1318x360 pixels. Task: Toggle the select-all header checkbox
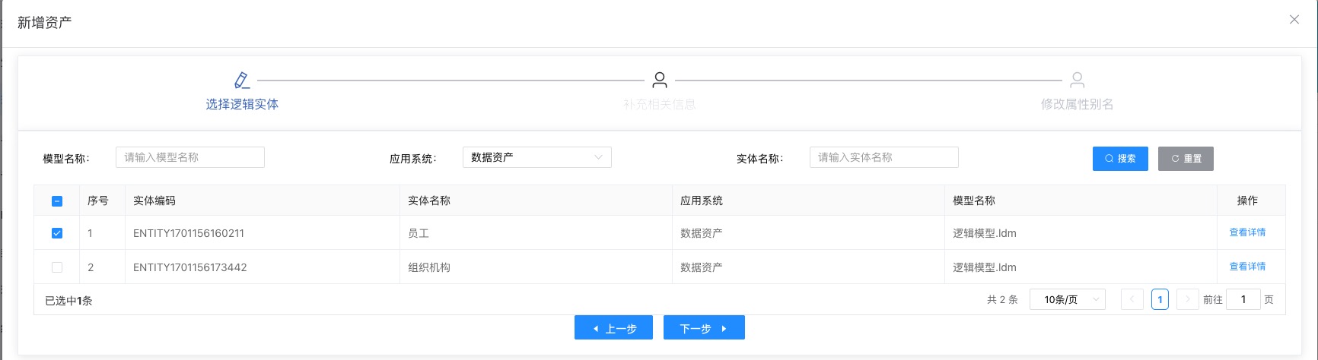pyautogui.click(x=57, y=201)
